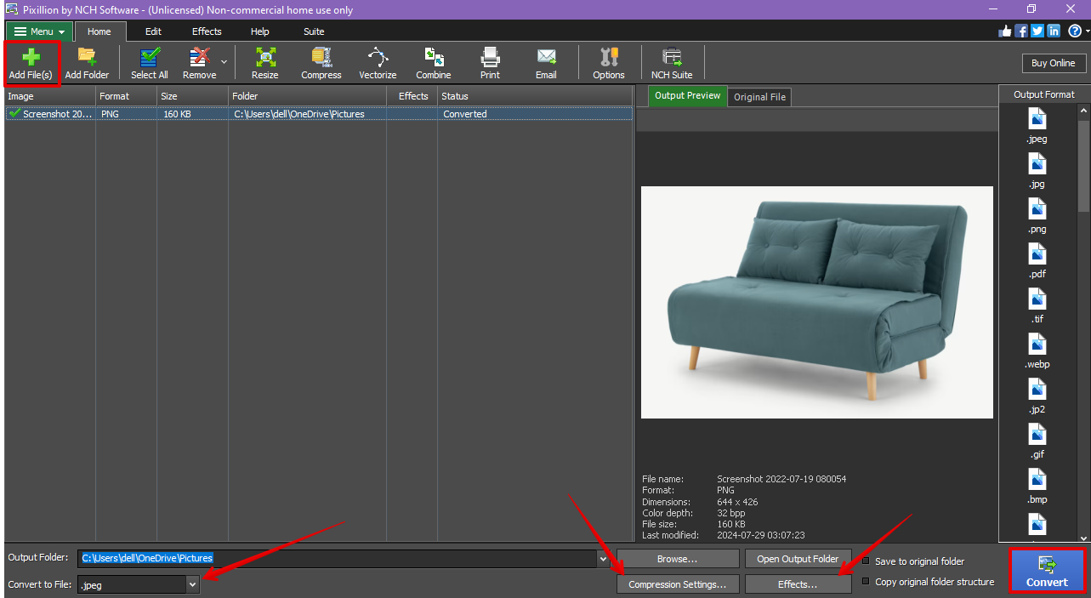Image resolution: width=1091 pixels, height=598 pixels.
Task: Enable Save to original folder
Action: pyautogui.click(x=866, y=561)
